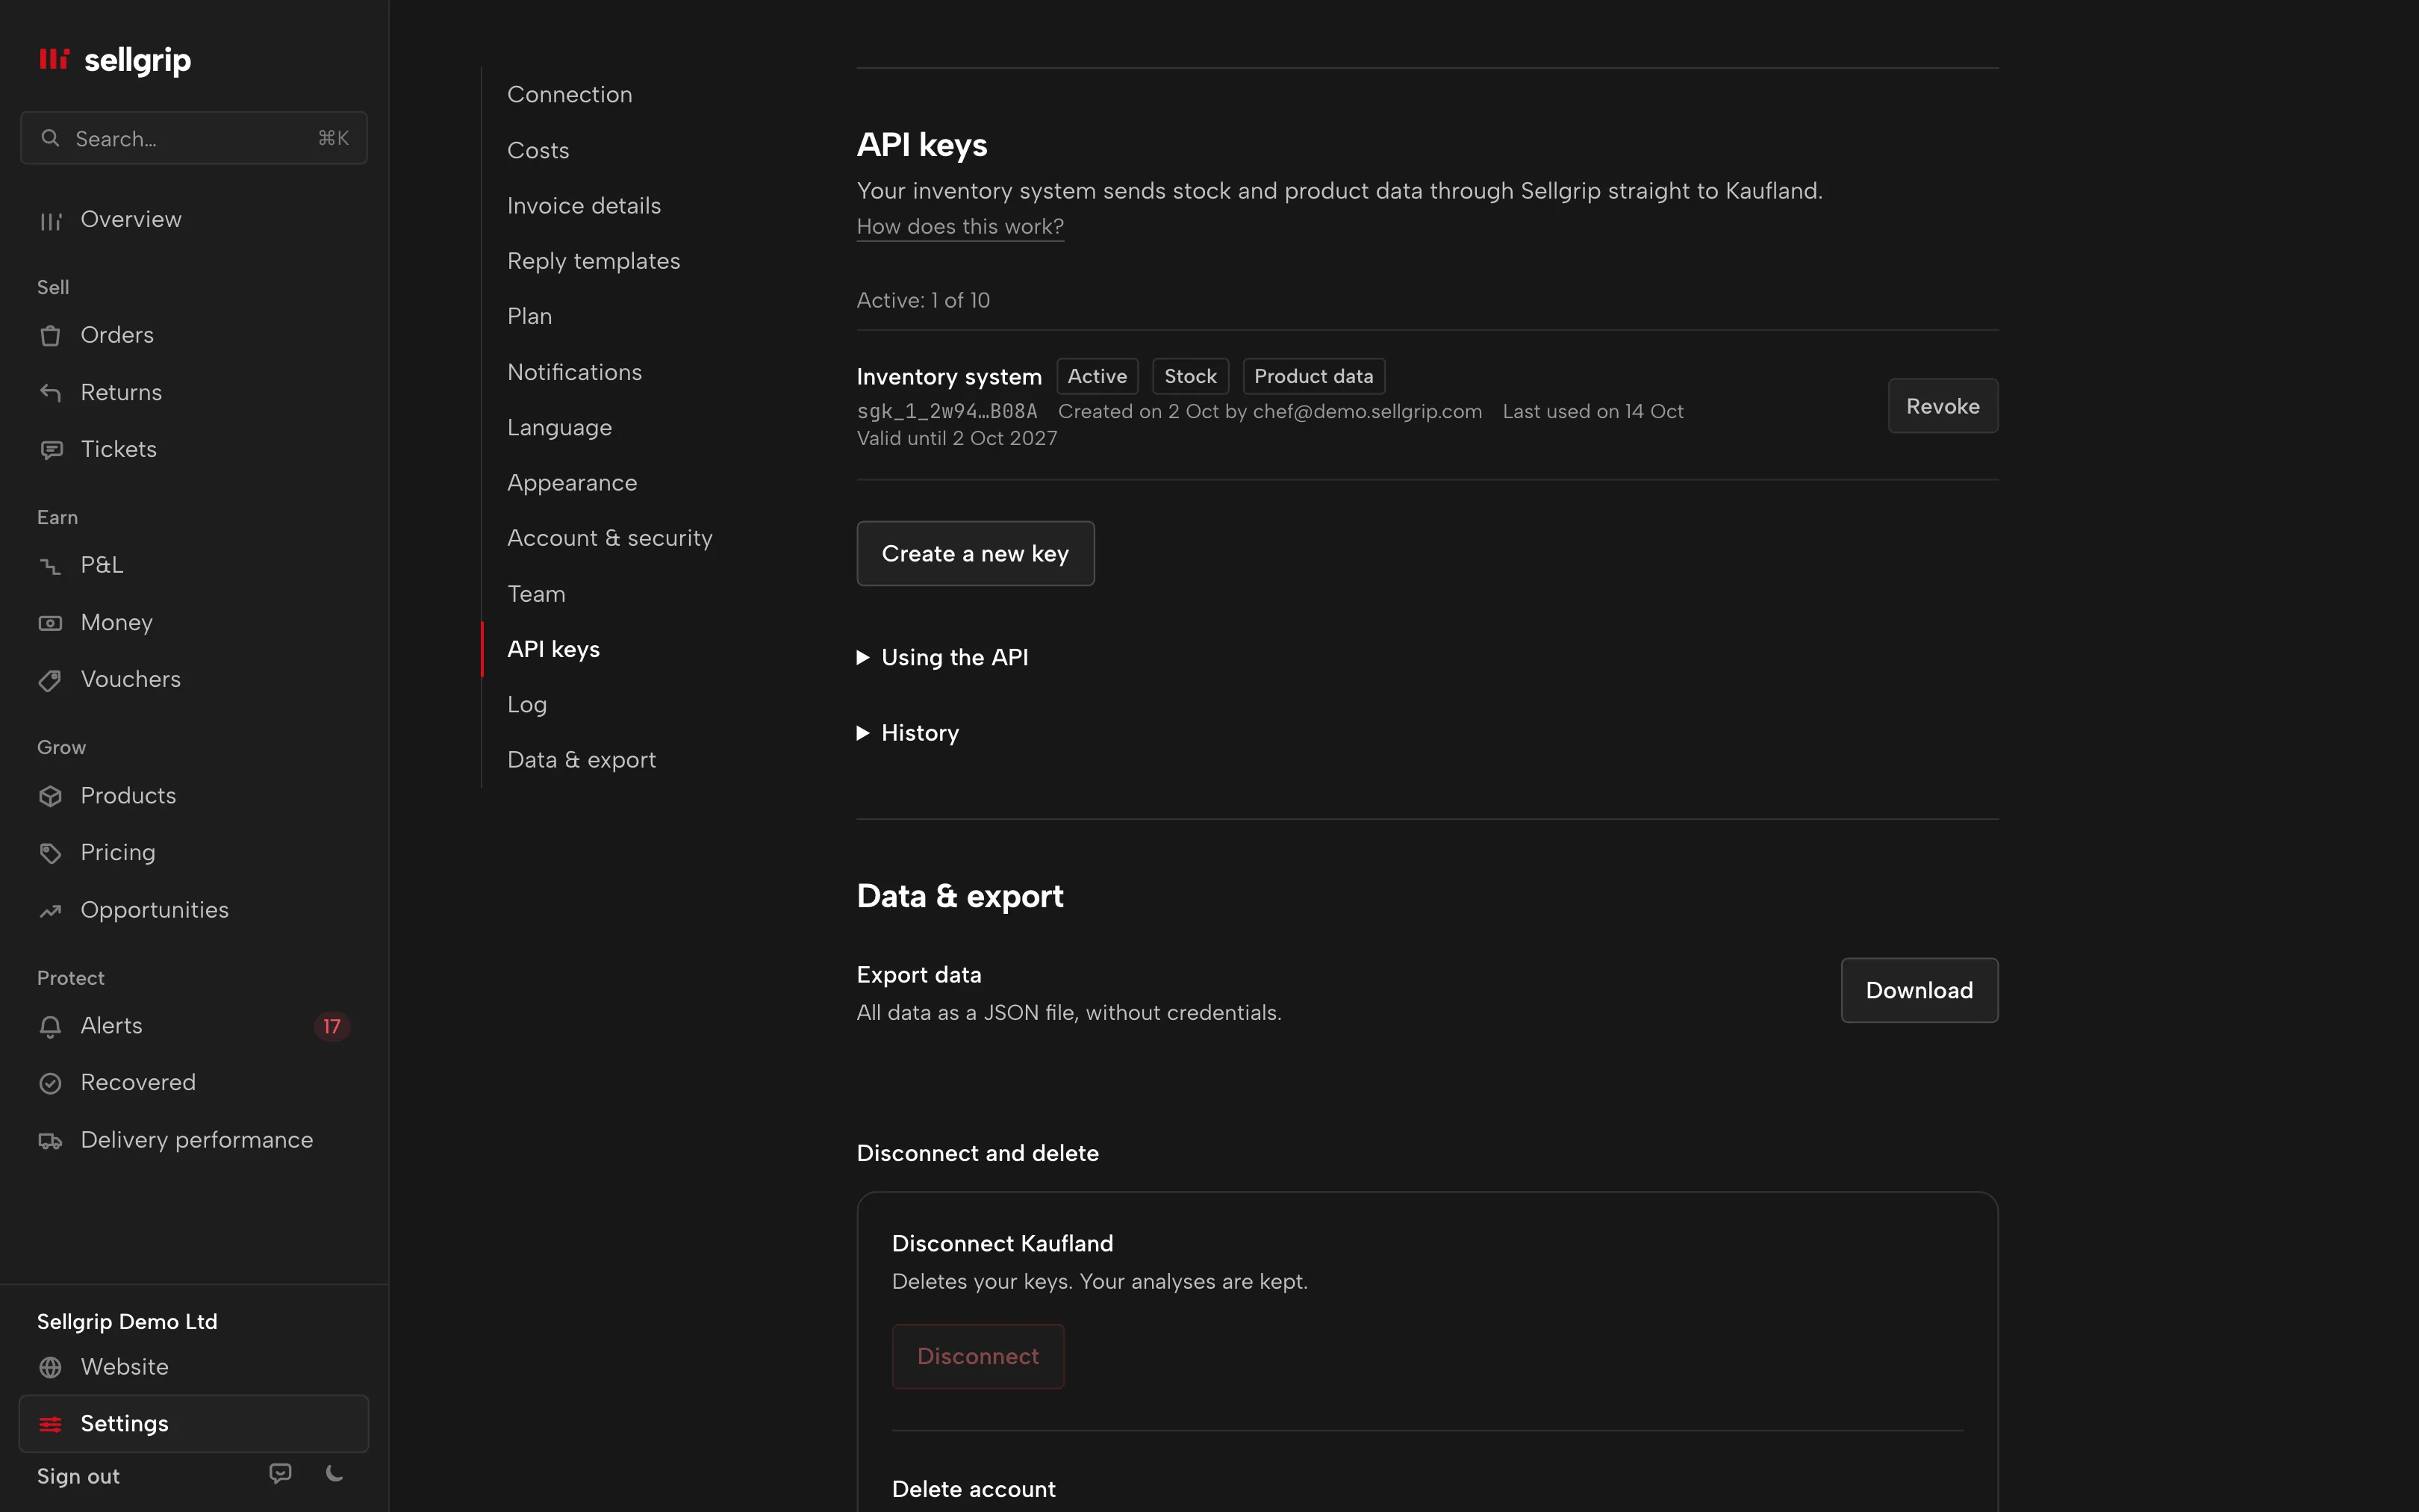Open the feedback chat icon near Sign out

point(280,1473)
